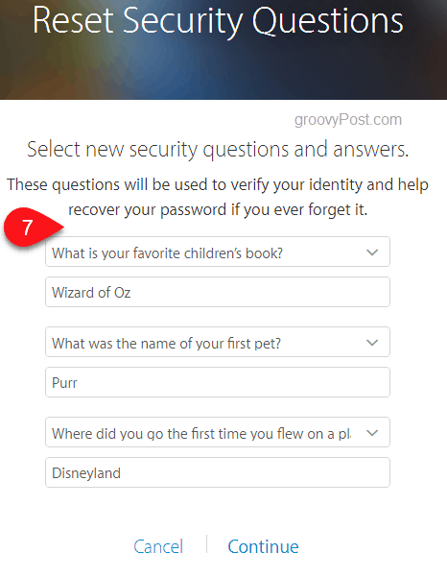
Task: Focus the Purr answer field
Action: pos(218,382)
